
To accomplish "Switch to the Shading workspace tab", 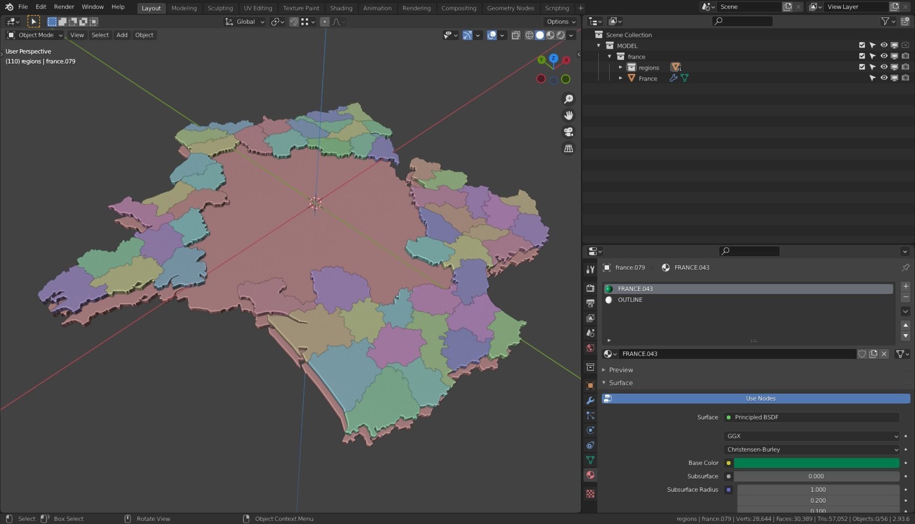I will (341, 8).
